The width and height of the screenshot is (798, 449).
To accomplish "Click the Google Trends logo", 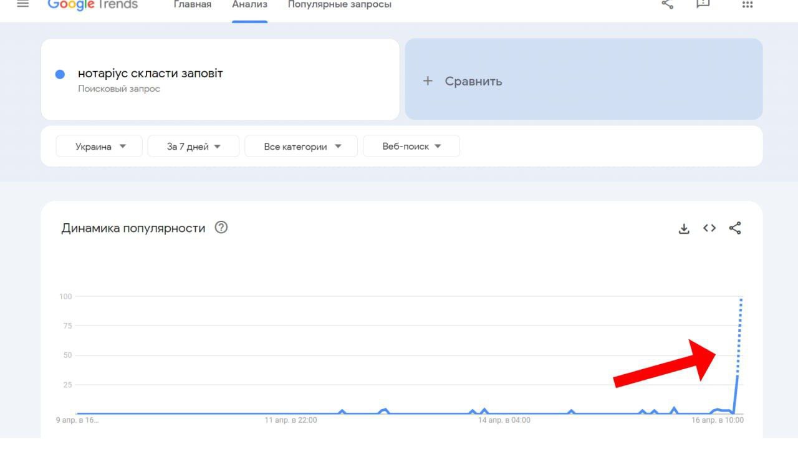I will coord(93,4).
